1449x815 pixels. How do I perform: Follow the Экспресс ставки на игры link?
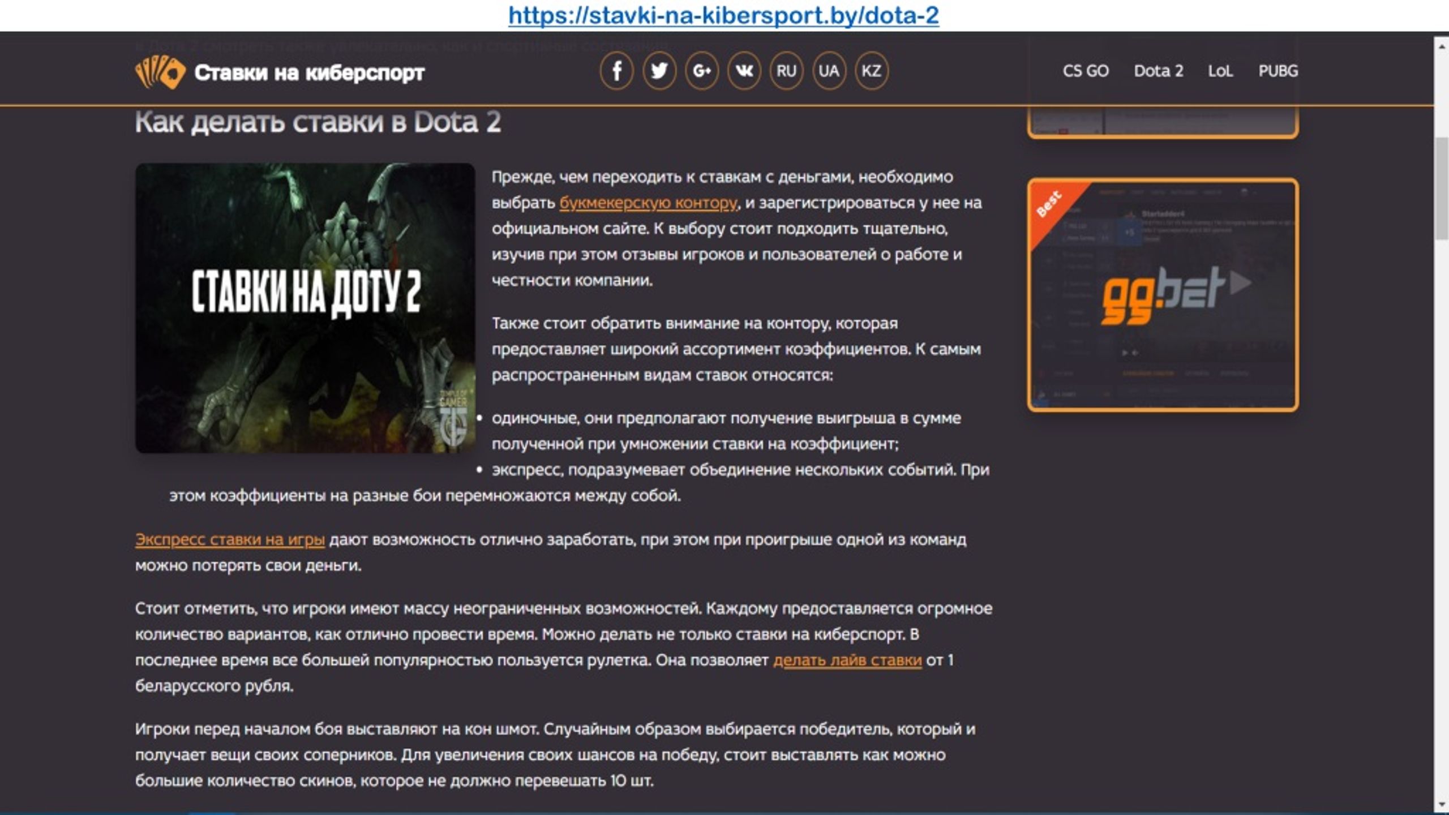(230, 539)
